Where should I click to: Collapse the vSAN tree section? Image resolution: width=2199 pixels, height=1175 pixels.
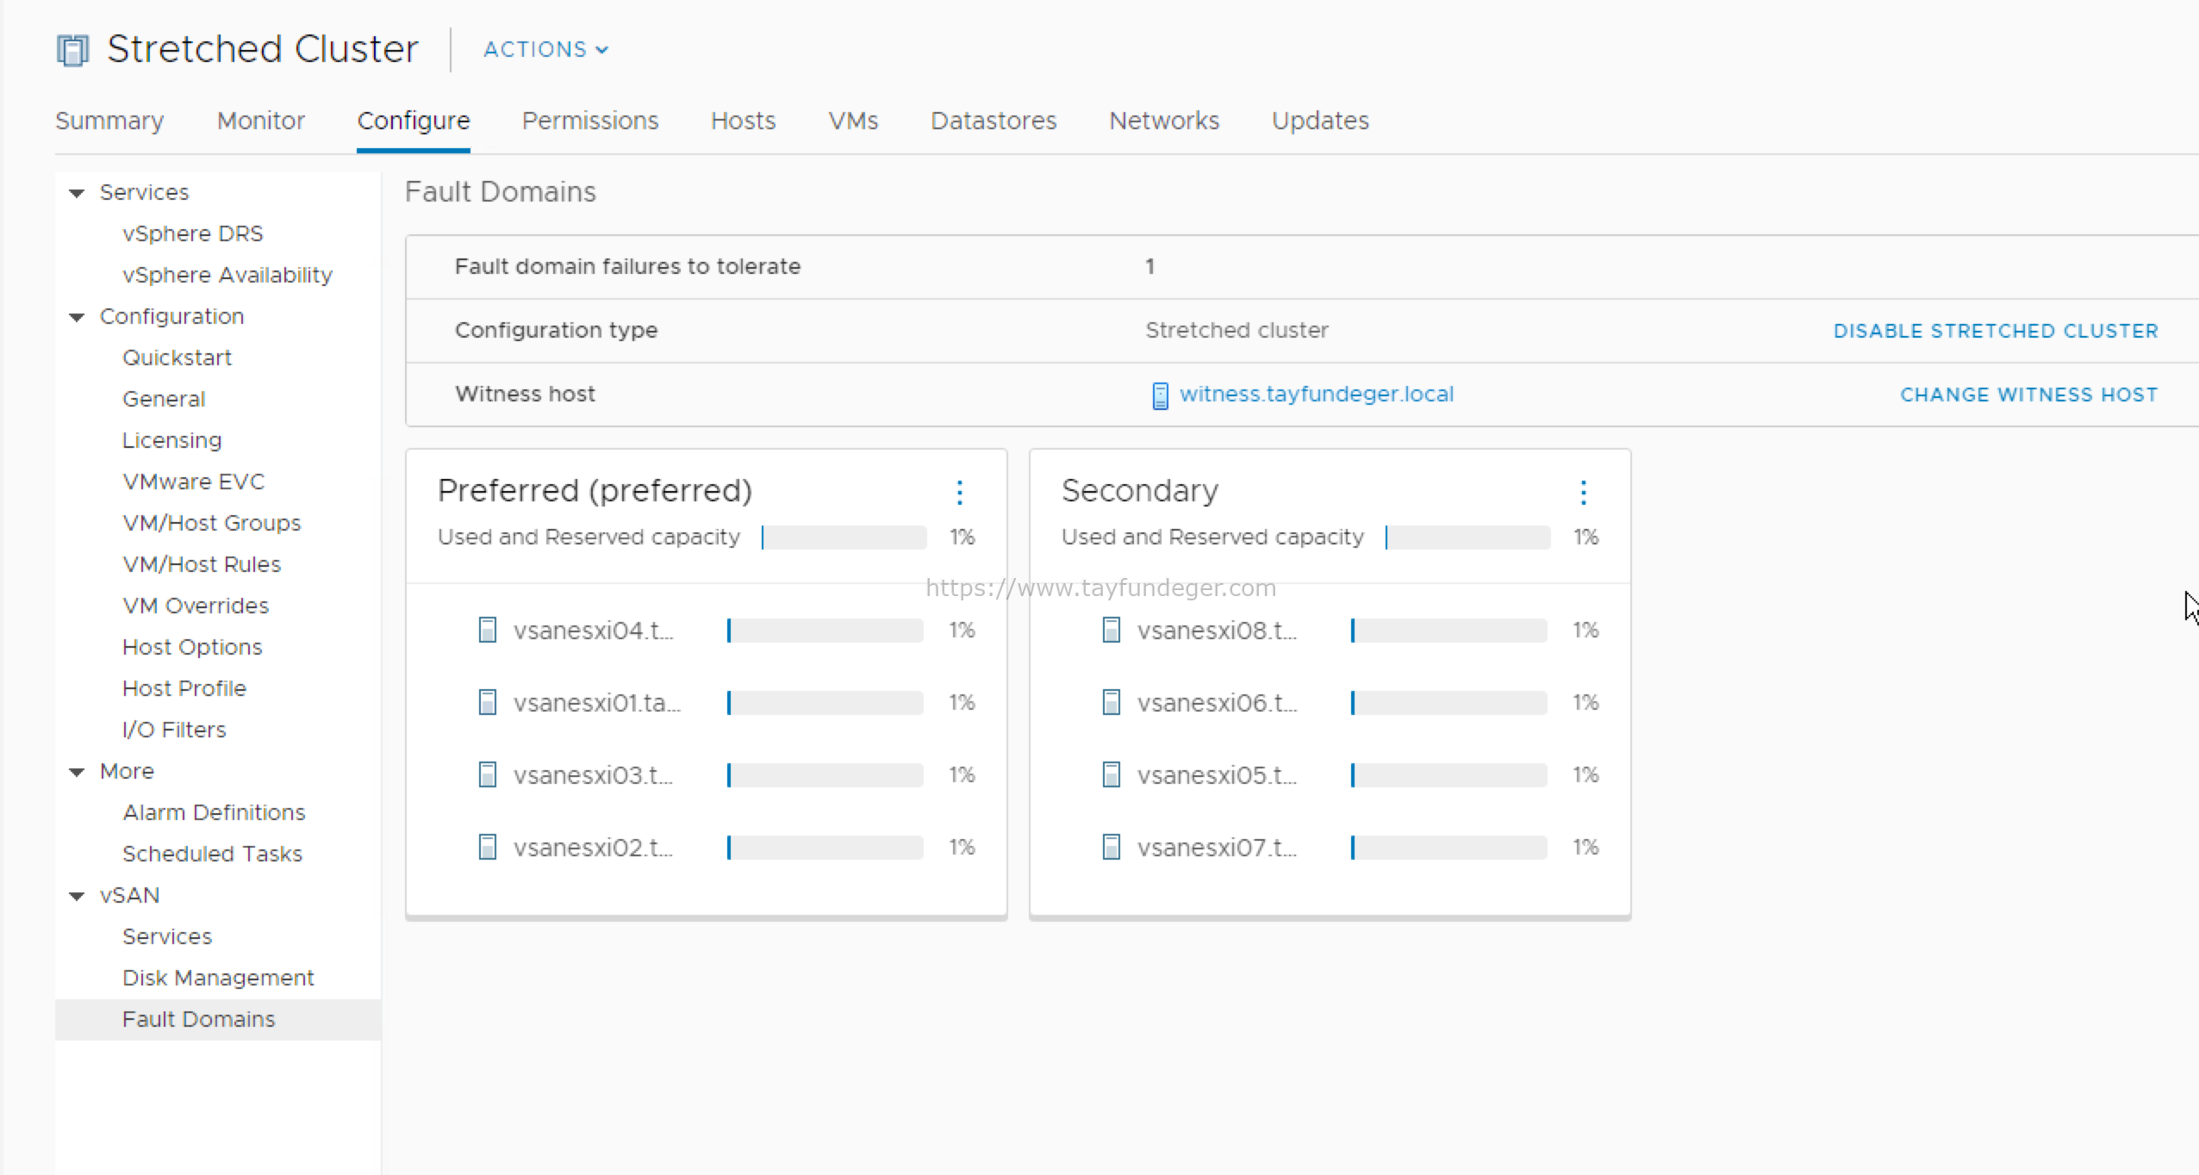[77, 896]
